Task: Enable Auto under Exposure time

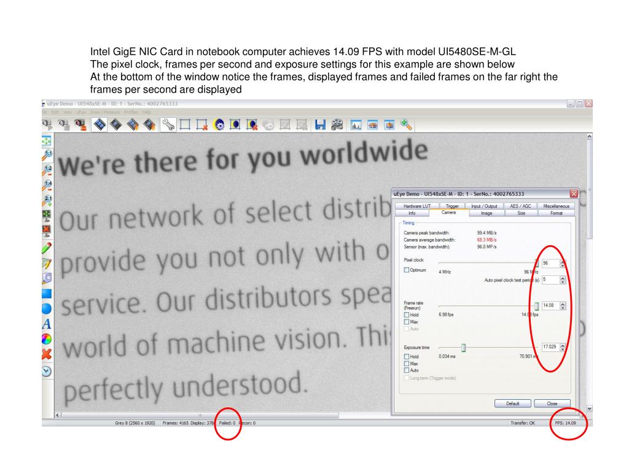Action: coord(407,370)
